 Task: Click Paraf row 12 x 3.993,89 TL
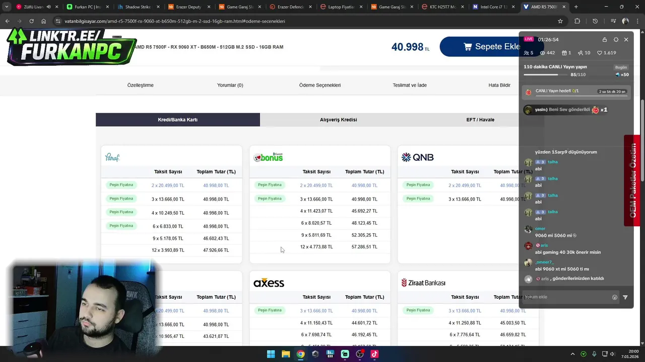pos(171,250)
